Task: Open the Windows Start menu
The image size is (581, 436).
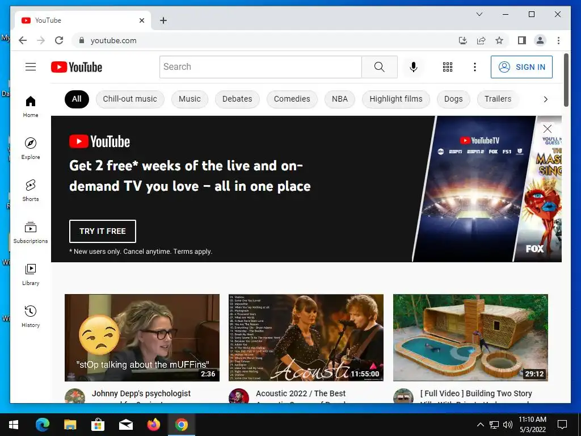Action: coord(14,425)
